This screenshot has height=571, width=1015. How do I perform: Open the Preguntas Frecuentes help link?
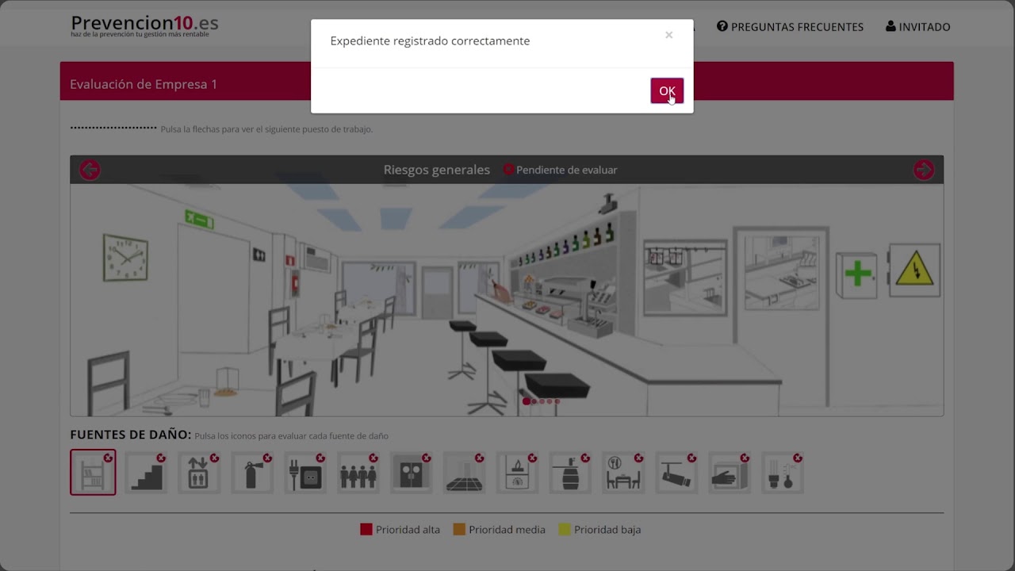790,26
